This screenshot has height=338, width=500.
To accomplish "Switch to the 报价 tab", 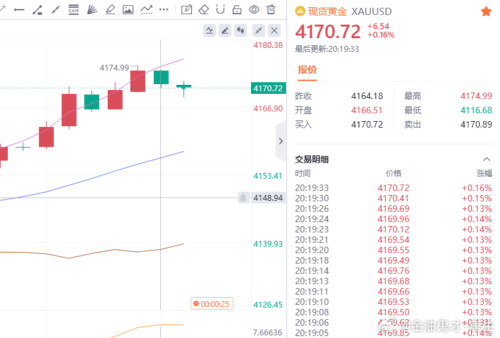I will click(x=307, y=70).
